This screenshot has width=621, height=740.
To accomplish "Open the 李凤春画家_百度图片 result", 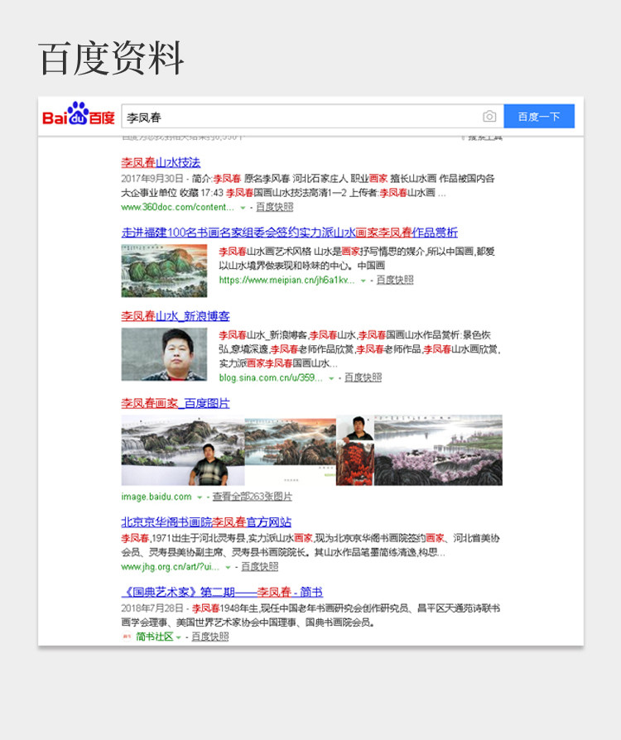I will click(176, 403).
